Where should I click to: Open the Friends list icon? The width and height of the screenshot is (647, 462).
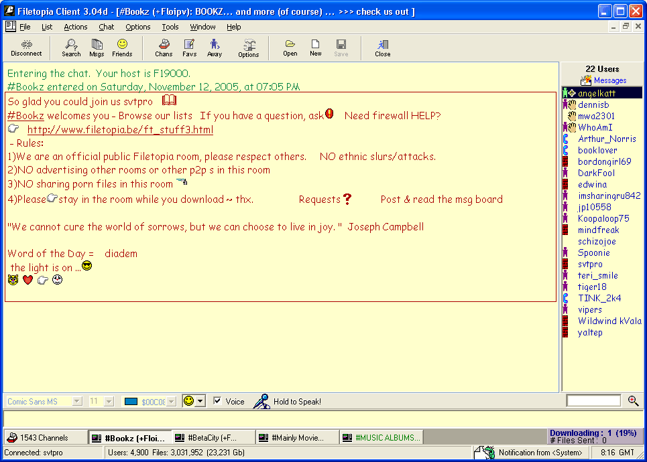coord(122,48)
